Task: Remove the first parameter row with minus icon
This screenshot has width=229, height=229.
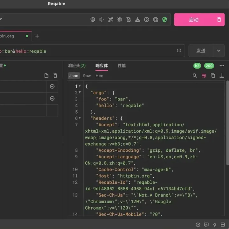Action: [x=52, y=87]
